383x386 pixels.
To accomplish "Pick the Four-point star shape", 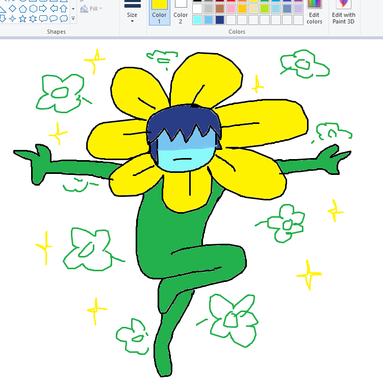I will (x=12, y=19).
